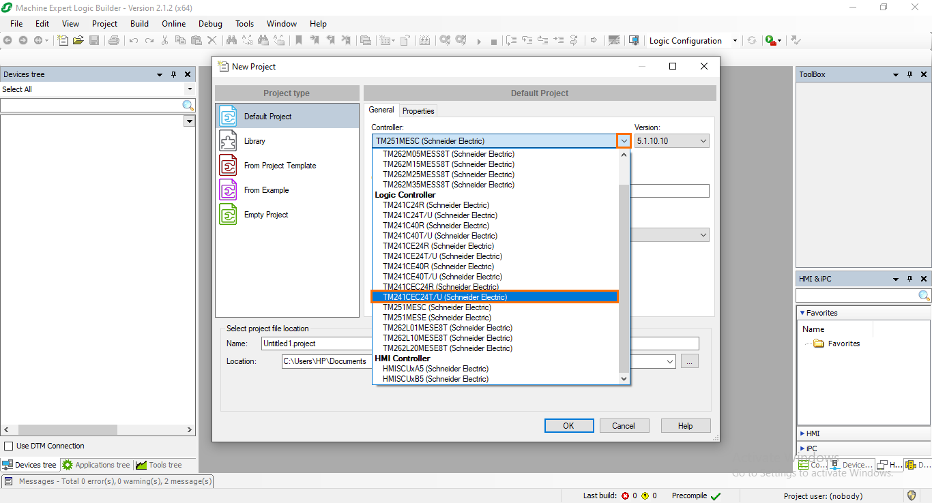Screen dimensions: 932x503
Task: Open the Build menu
Action: [139, 23]
